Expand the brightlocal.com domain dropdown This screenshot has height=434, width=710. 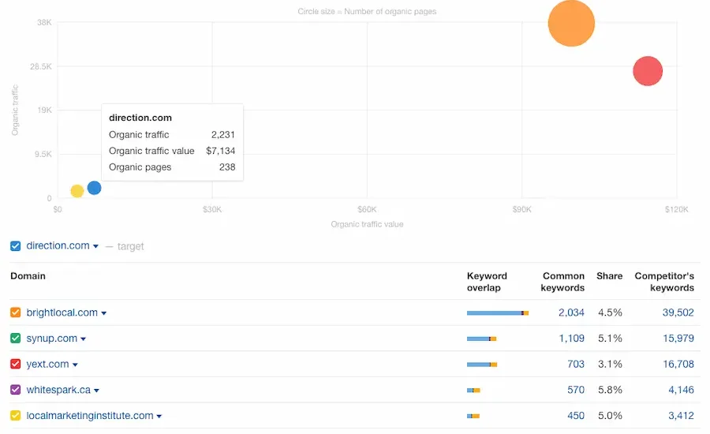pyautogui.click(x=104, y=313)
